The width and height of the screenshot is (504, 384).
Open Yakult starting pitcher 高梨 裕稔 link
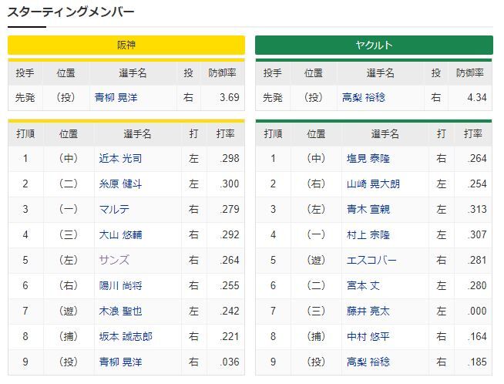(x=364, y=97)
